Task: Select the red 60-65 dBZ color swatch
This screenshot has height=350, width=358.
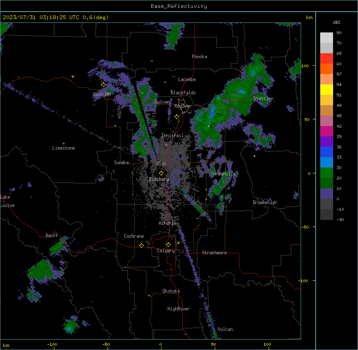Action: tap(326, 59)
